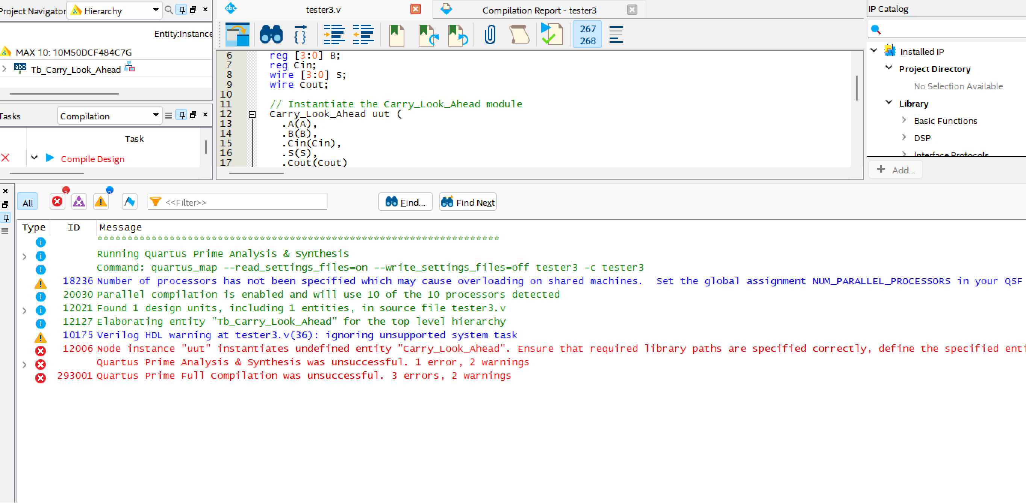Close the Compilation Report tab

(x=632, y=9)
